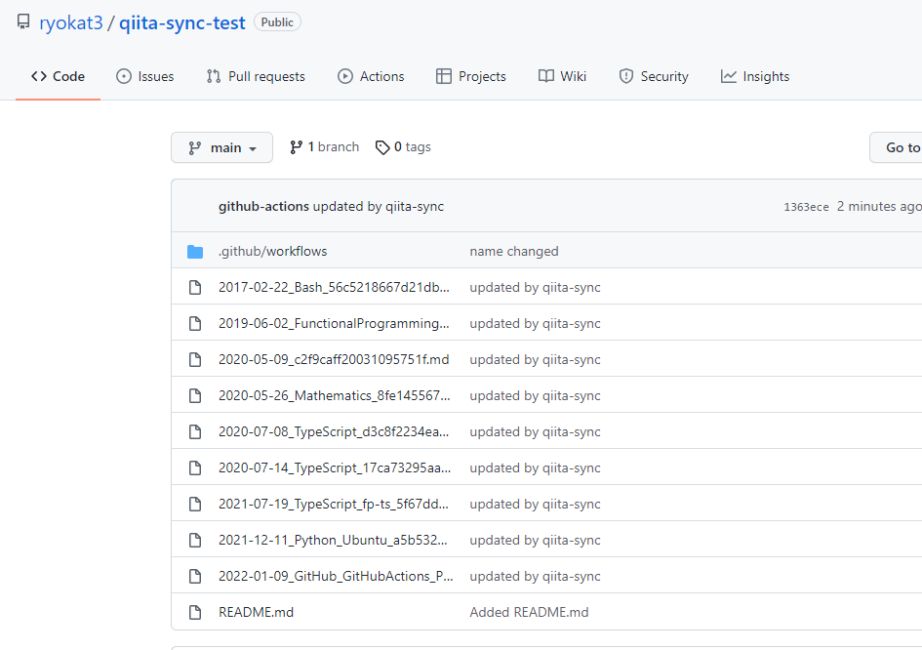Screen dimensions: 922x650
Task: Open file 2020-07-08_TypeScript_d3c8f2234ea...
Action: (x=334, y=431)
